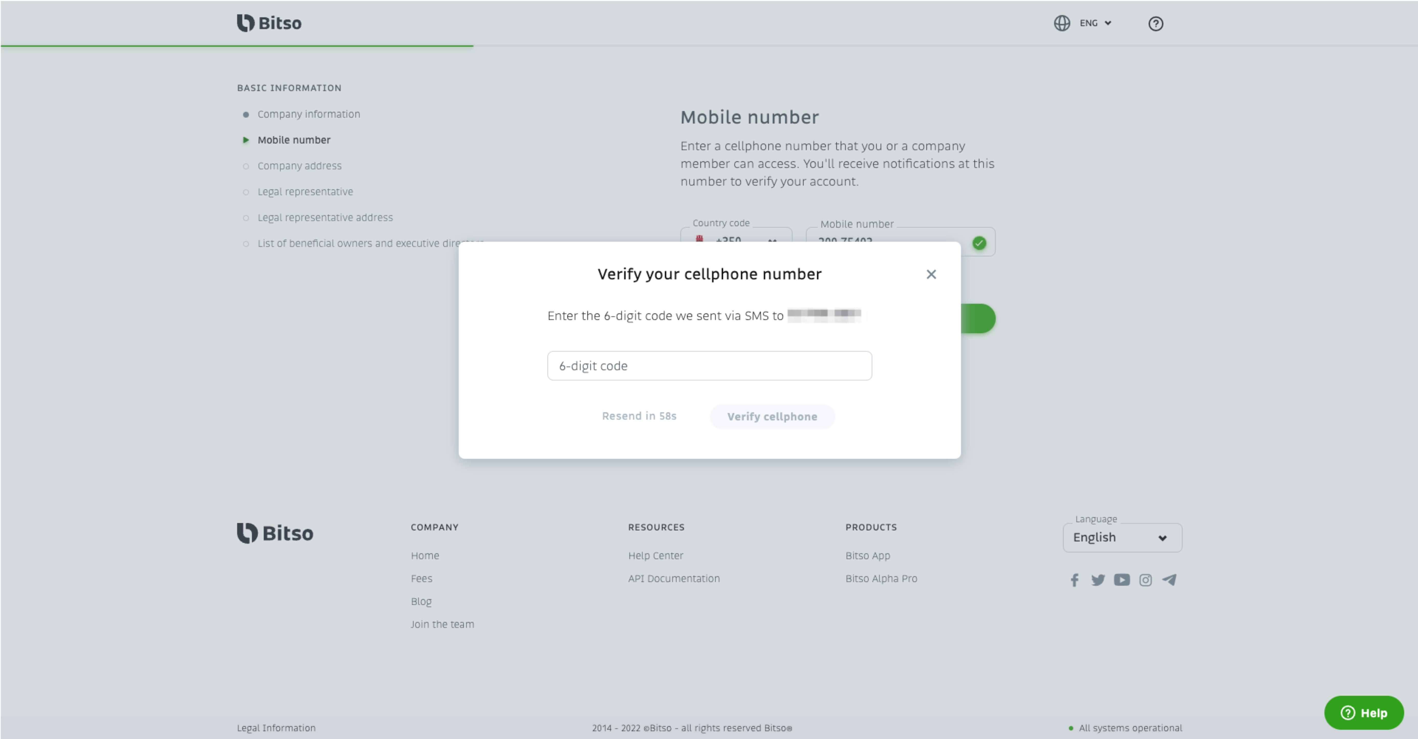
Task: Click the Resend in 58s link
Action: click(x=639, y=416)
